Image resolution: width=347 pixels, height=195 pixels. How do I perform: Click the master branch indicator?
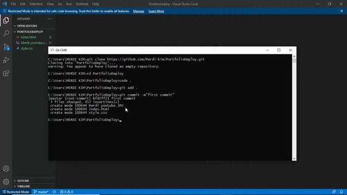pos(41,192)
